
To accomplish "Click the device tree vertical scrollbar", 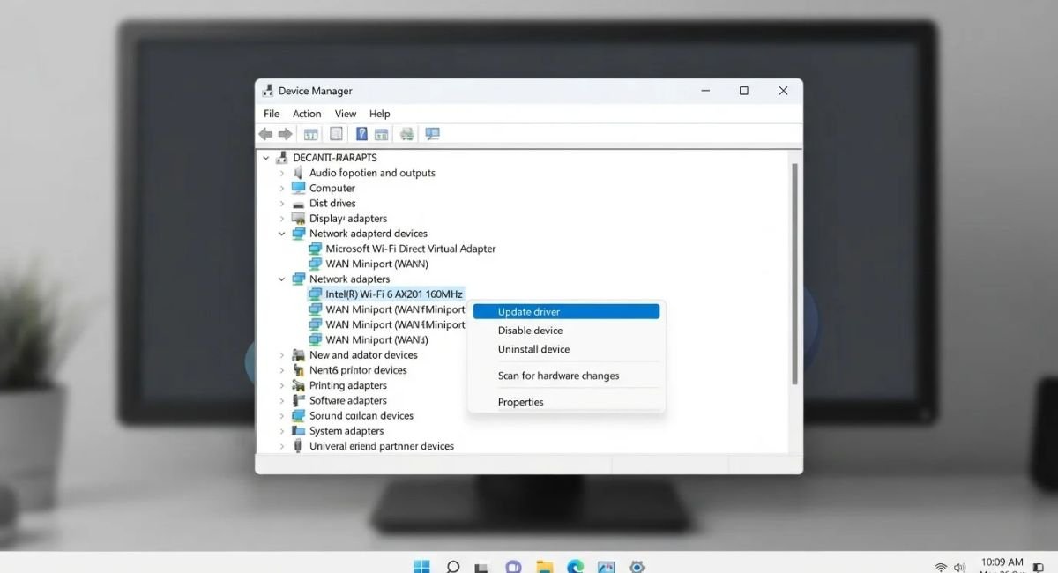I will click(795, 273).
